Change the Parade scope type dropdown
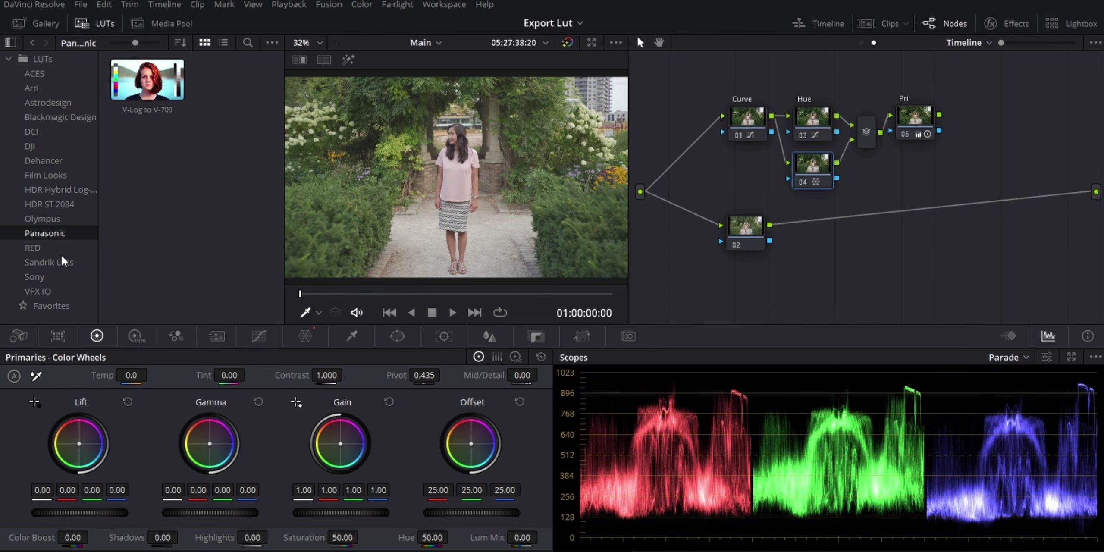The width and height of the screenshot is (1104, 552). point(1009,357)
